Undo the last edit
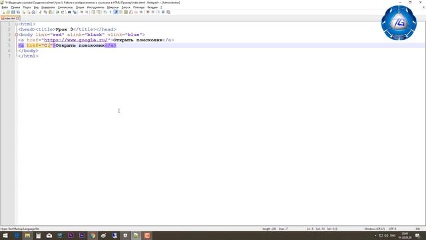 (x=57, y=12)
